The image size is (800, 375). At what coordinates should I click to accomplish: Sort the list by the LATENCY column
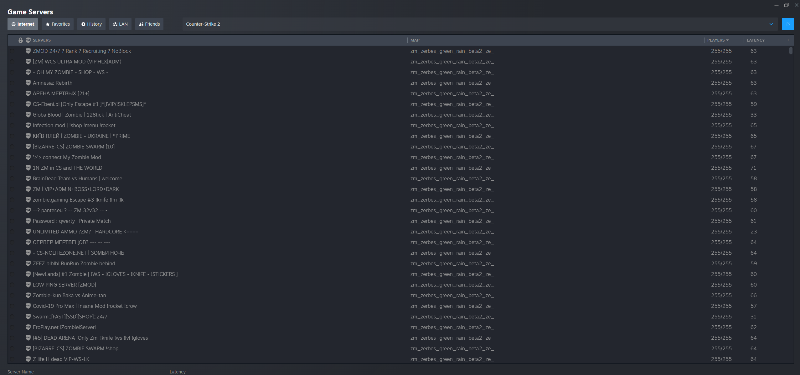pos(755,40)
